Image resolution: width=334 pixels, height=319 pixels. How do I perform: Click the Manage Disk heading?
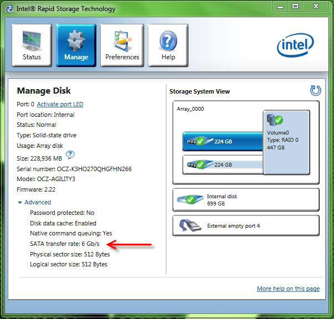click(44, 91)
